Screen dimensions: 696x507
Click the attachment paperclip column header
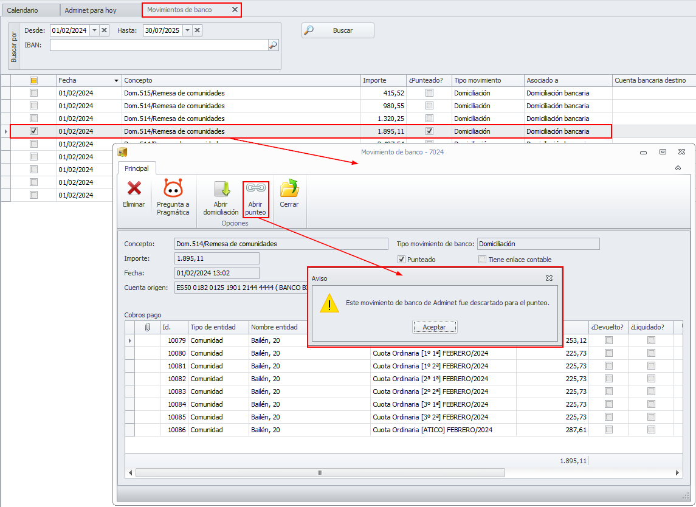[x=147, y=327]
